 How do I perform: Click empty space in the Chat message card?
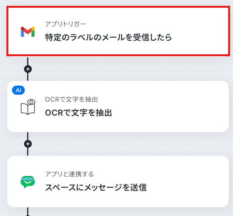coord(186,181)
